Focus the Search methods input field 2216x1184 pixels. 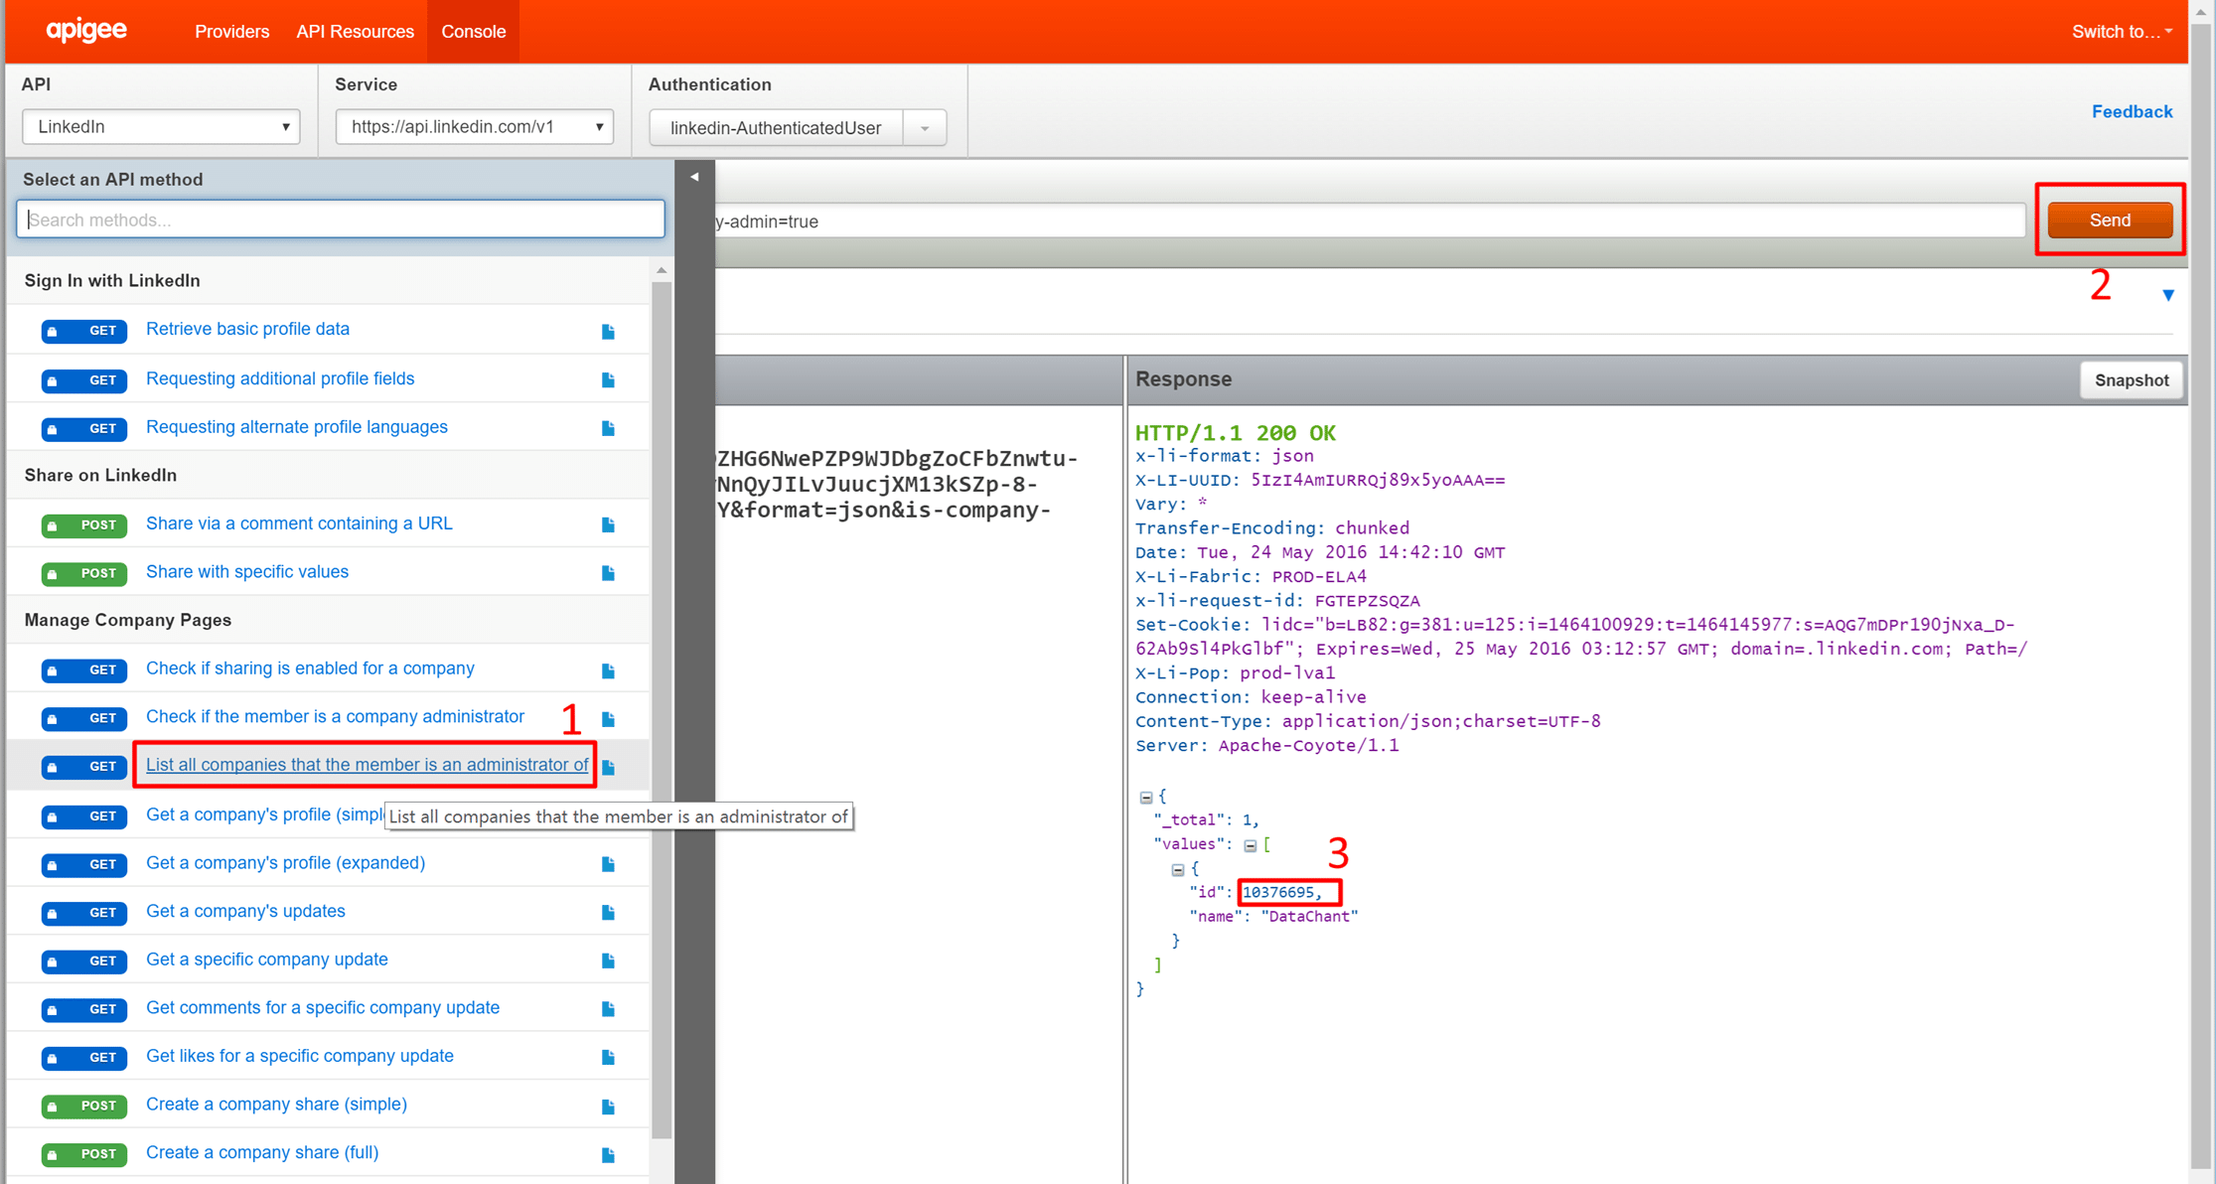pos(341,220)
